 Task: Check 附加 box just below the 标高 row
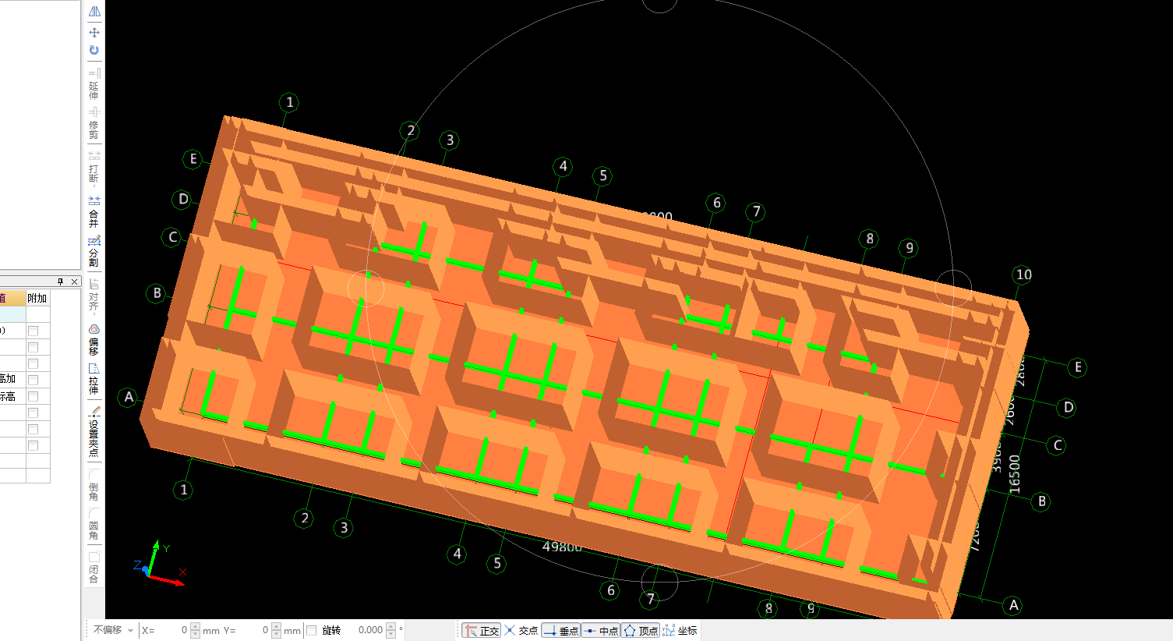[34, 413]
